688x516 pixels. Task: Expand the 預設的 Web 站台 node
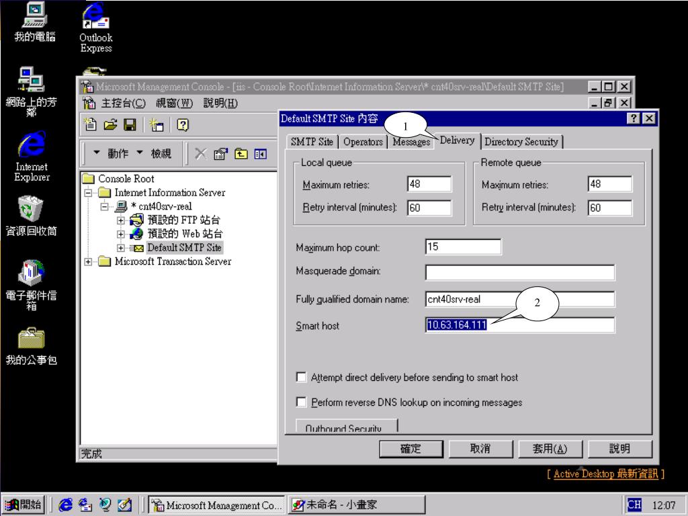pyautogui.click(x=121, y=234)
